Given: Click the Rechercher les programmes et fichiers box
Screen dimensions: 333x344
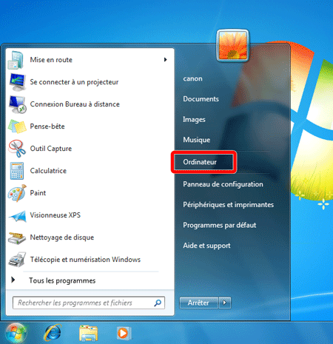Looking at the screenshot, I should point(89,303).
